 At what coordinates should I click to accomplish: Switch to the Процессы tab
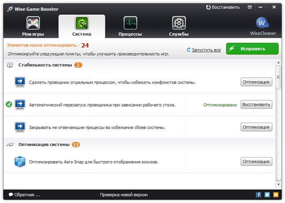click(x=130, y=26)
